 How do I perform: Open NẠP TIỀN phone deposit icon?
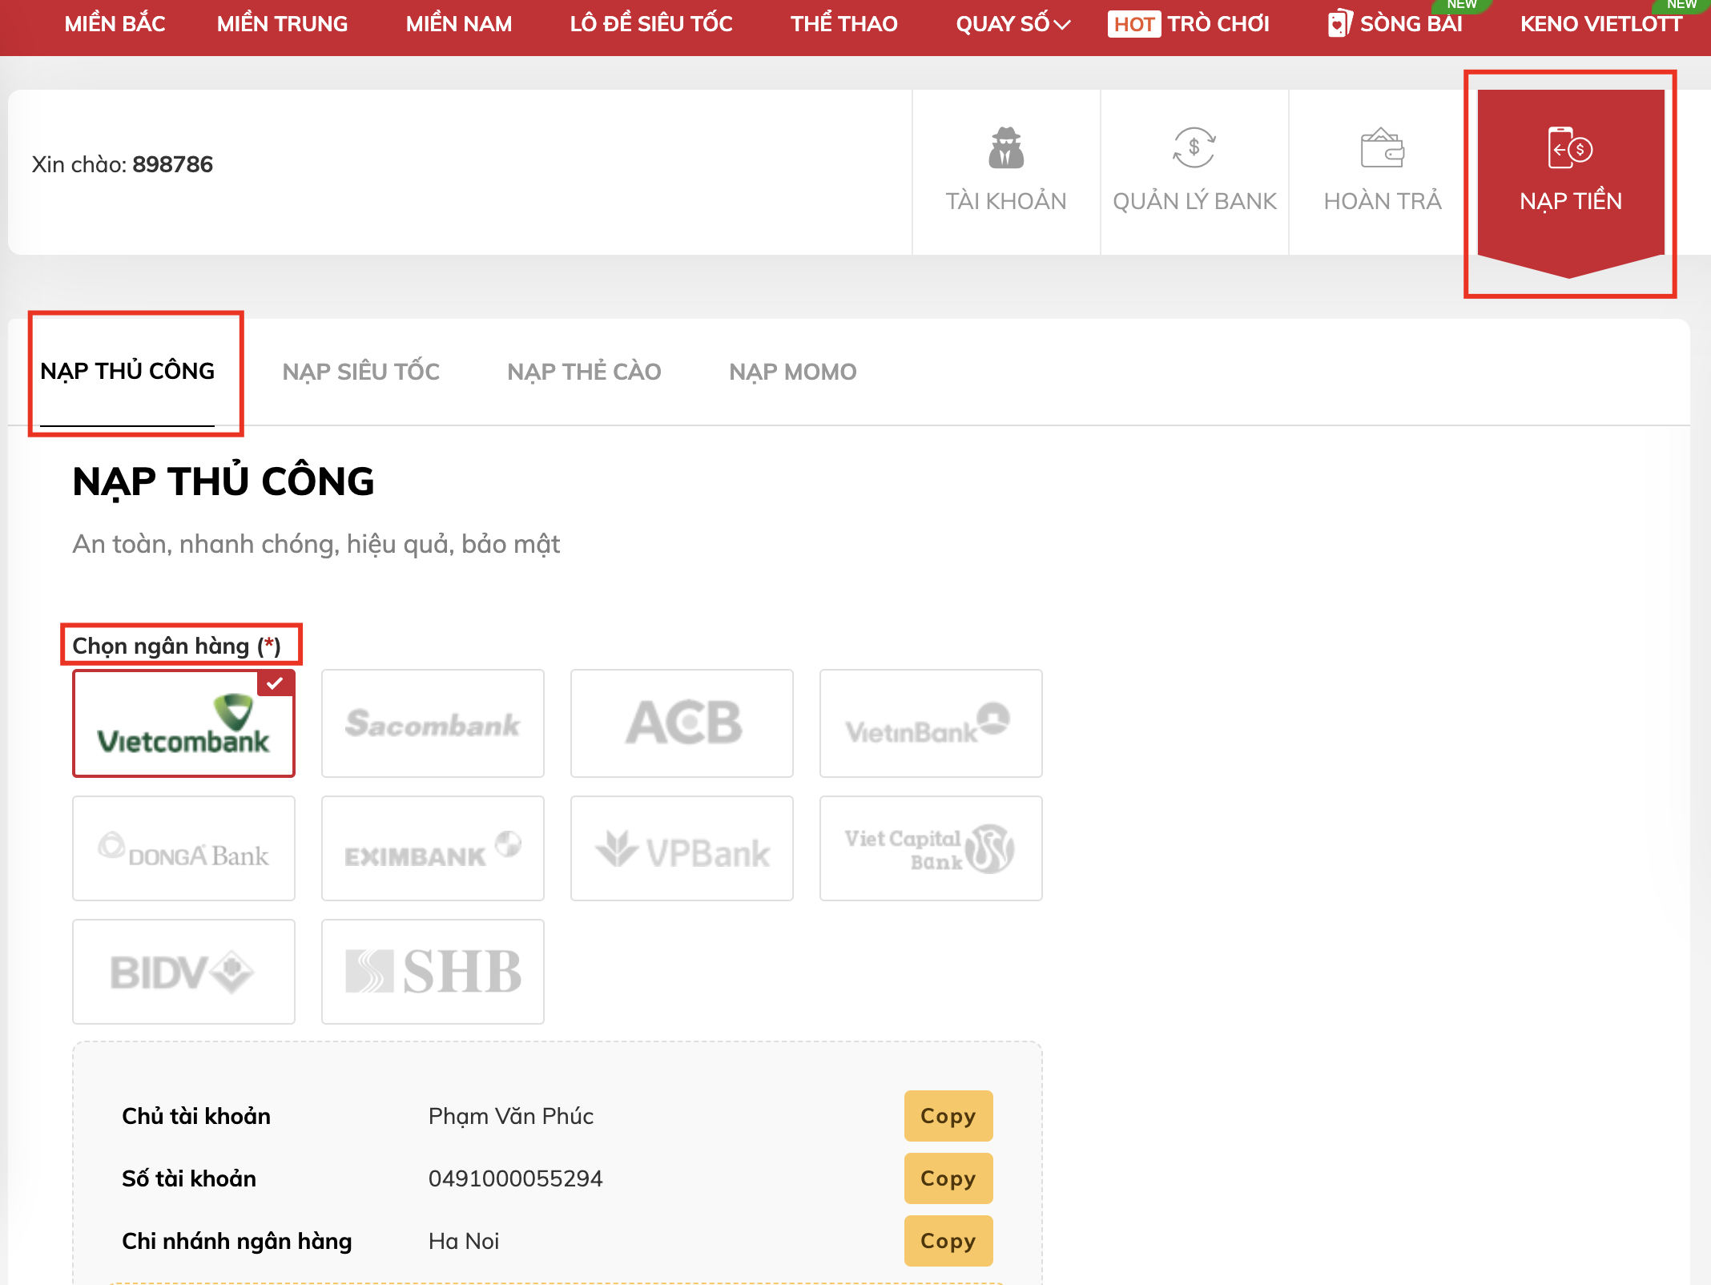coord(1570,148)
